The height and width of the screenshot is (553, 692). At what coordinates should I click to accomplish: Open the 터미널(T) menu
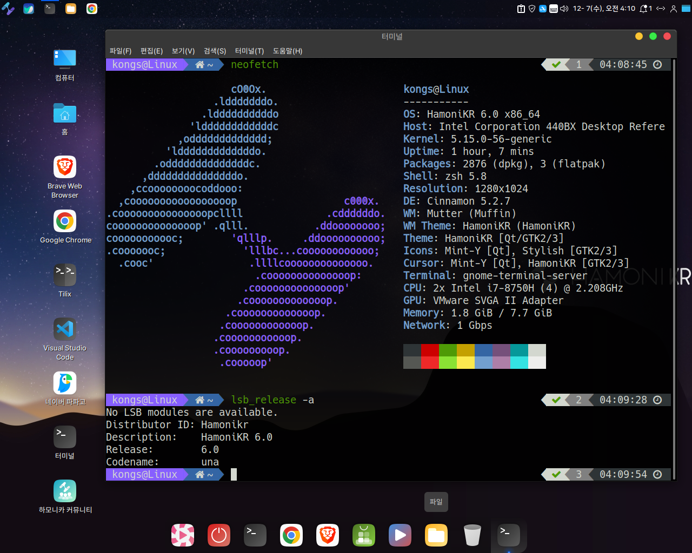[249, 51]
